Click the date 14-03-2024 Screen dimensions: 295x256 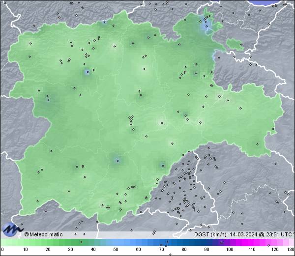pyautogui.click(x=243, y=234)
